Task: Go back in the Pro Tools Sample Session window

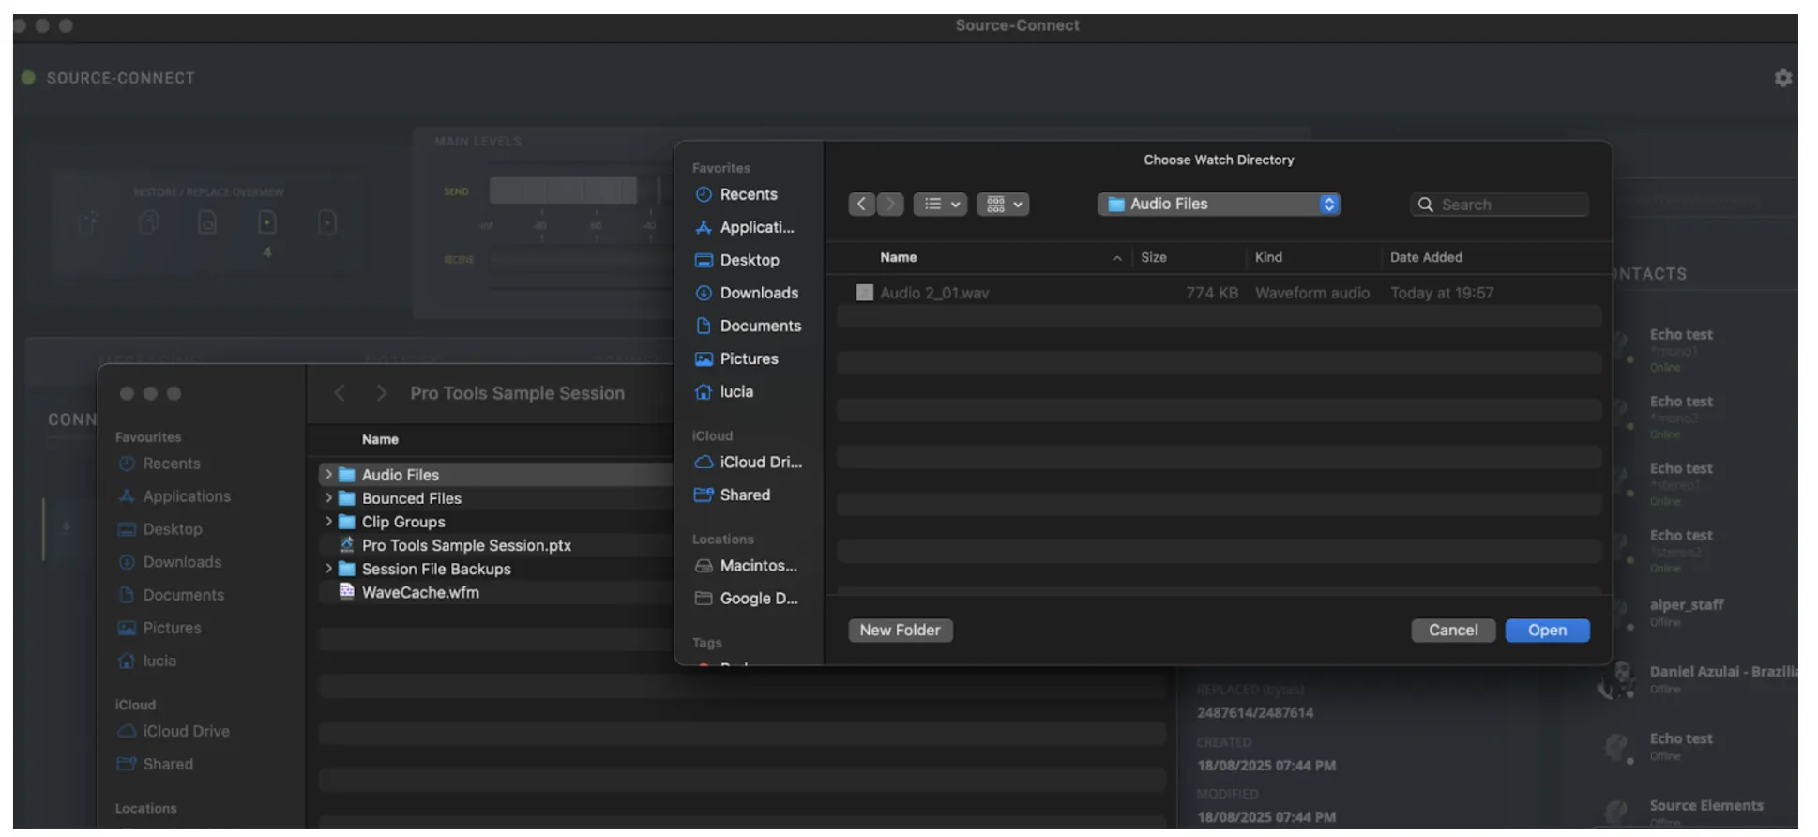Action: pos(340,393)
